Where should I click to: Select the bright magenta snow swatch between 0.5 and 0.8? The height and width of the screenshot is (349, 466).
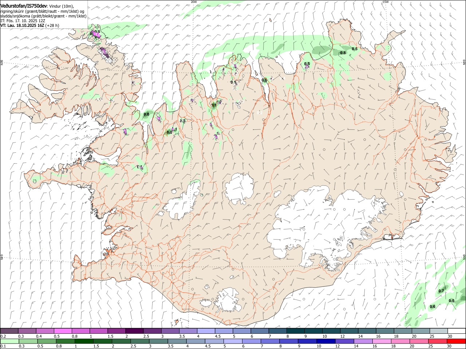63,331
